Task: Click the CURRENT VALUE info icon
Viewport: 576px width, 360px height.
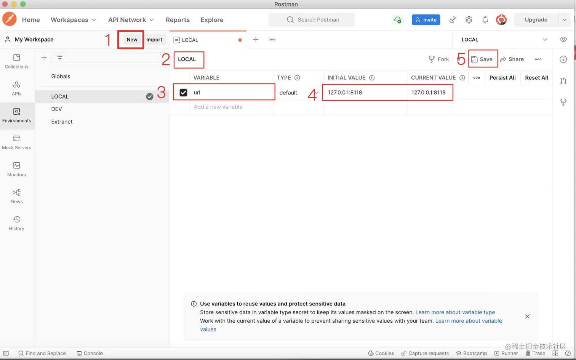Action: tap(462, 78)
